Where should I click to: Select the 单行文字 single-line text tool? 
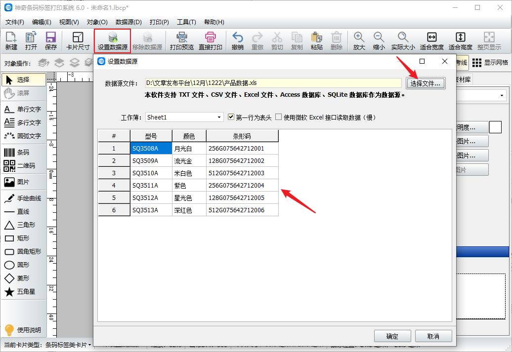pyautogui.click(x=24, y=109)
